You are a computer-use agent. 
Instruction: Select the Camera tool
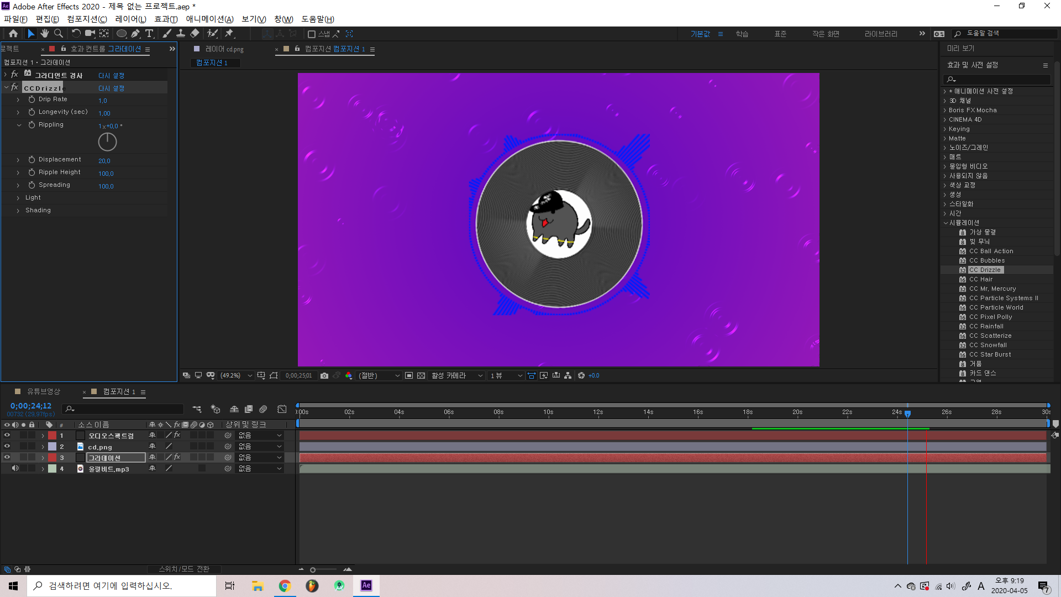tap(90, 34)
